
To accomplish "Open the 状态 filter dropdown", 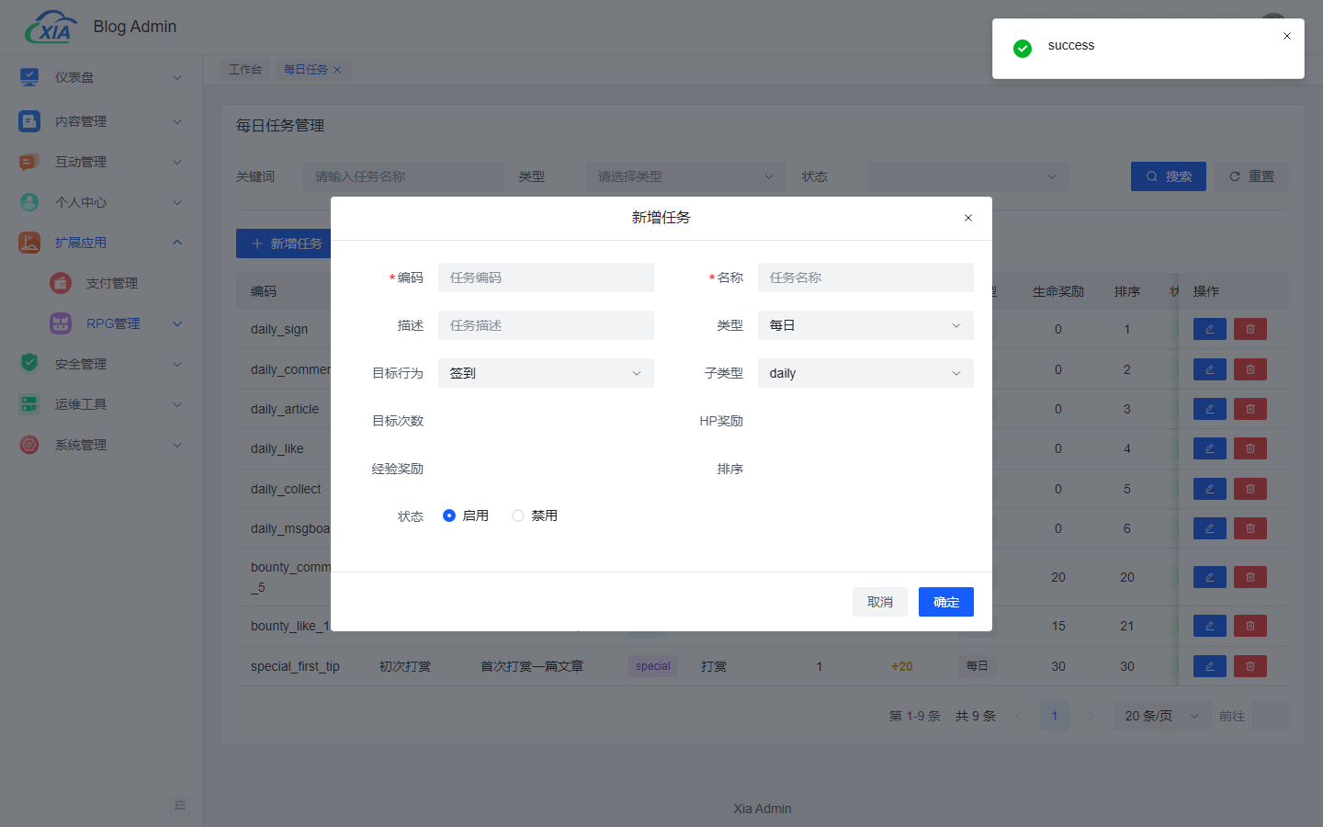I will pyautogui.click(x=968, y=176).
